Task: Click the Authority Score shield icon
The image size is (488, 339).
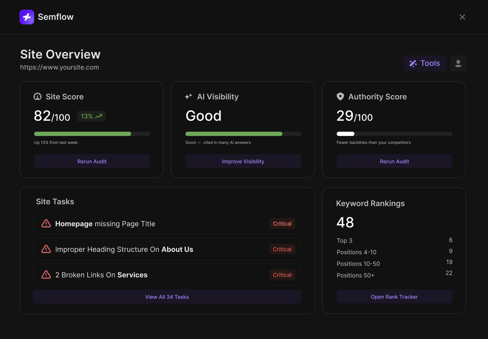Action: coord(340,96)
